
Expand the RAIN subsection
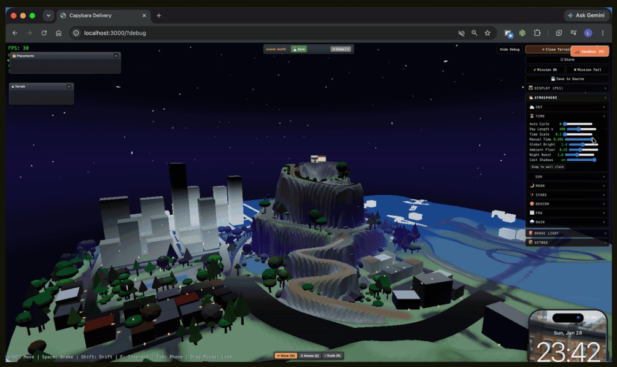[x=567, y=222]
